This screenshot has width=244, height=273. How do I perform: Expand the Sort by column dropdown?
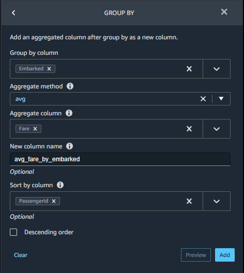pos(217,201)
